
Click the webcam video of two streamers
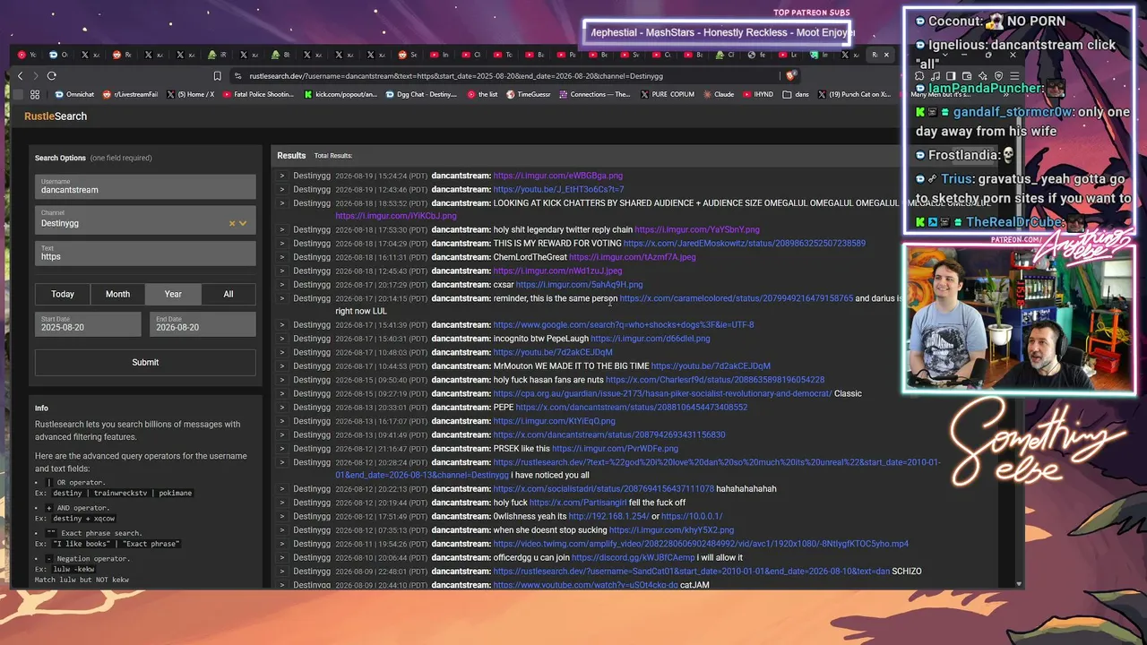pos(1019,318)
